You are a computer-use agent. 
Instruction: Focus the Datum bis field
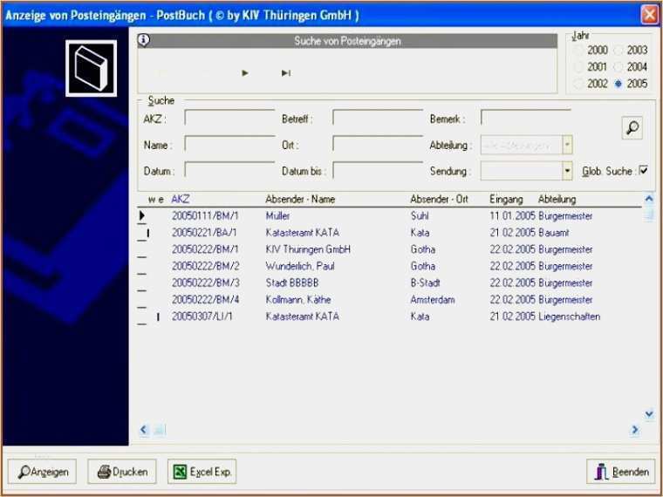378,170
